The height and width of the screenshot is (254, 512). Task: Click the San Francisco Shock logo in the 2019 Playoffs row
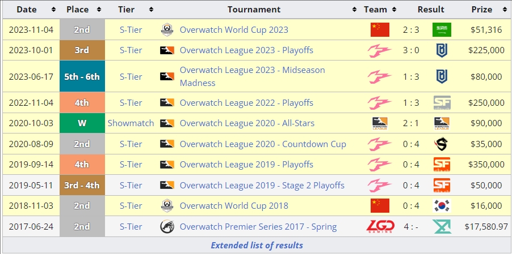442,165
